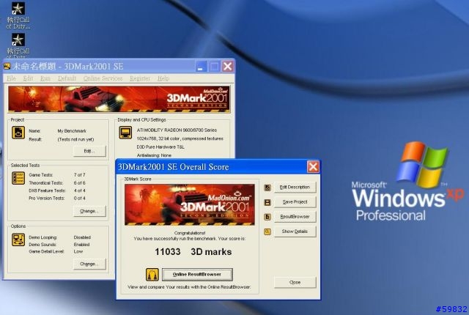
Task: Click the (Tests not run yet) result text
Action: [75, 139]
